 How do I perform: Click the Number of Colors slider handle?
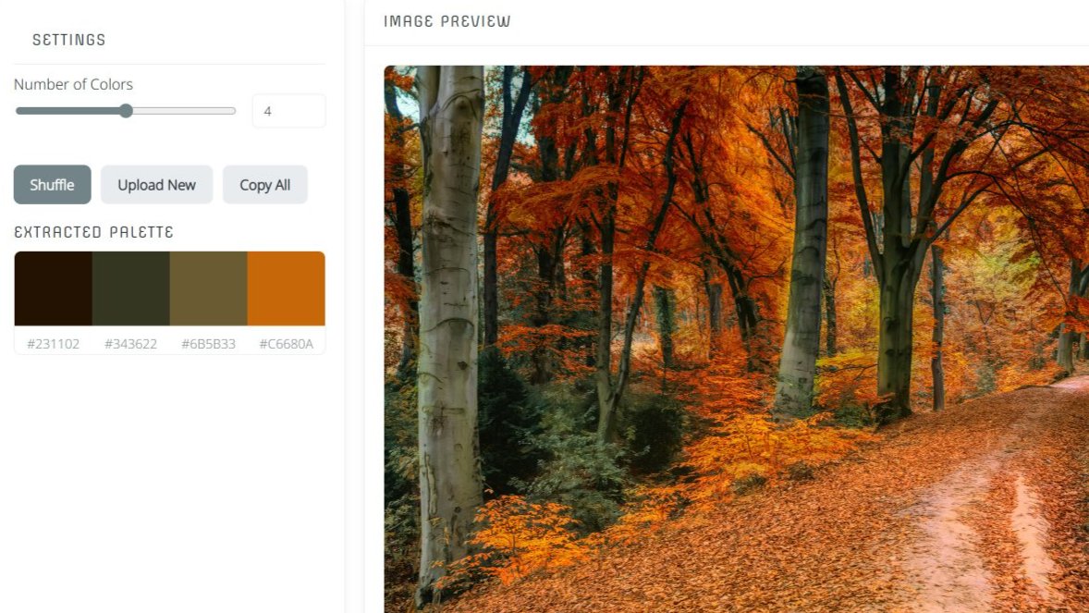pos(126,111)
